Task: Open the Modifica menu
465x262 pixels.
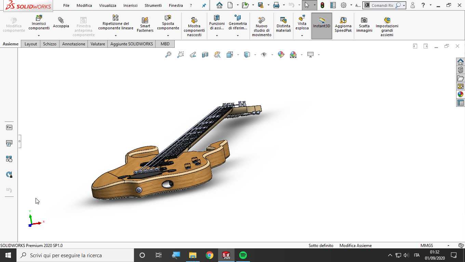Action: (84, 5)
